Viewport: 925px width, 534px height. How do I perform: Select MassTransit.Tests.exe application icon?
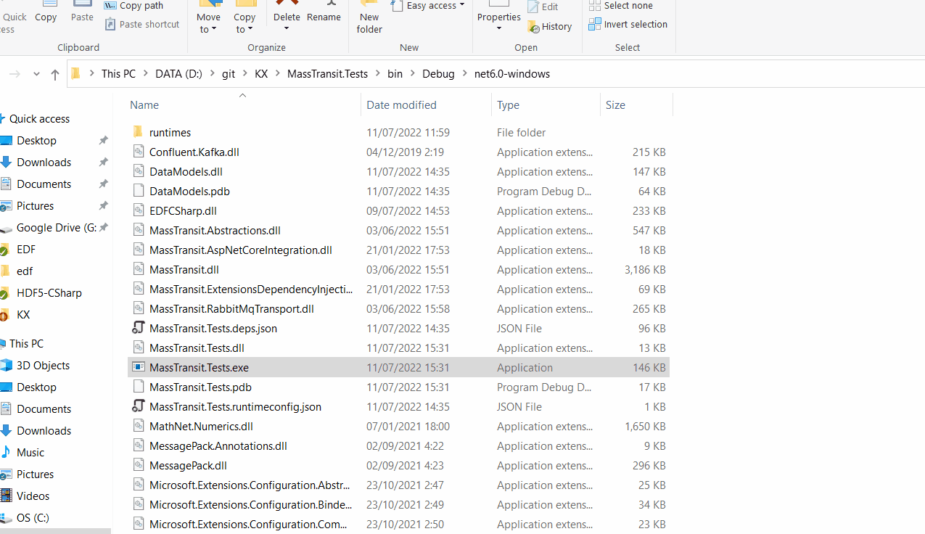139,367
